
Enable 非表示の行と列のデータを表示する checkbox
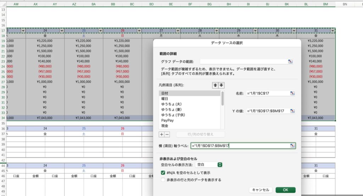click(x=163, y=180)
